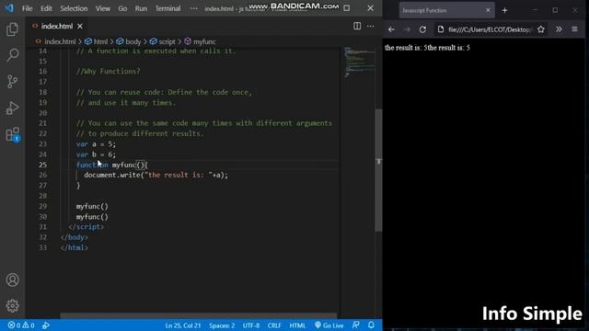Open the Go menu
This screenshot has width=589, height=331.
[122, 8]
